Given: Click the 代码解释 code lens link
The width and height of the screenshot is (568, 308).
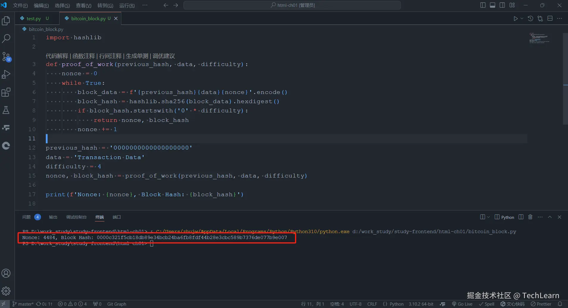Looking at the screenshot, I should click(57, 56).
